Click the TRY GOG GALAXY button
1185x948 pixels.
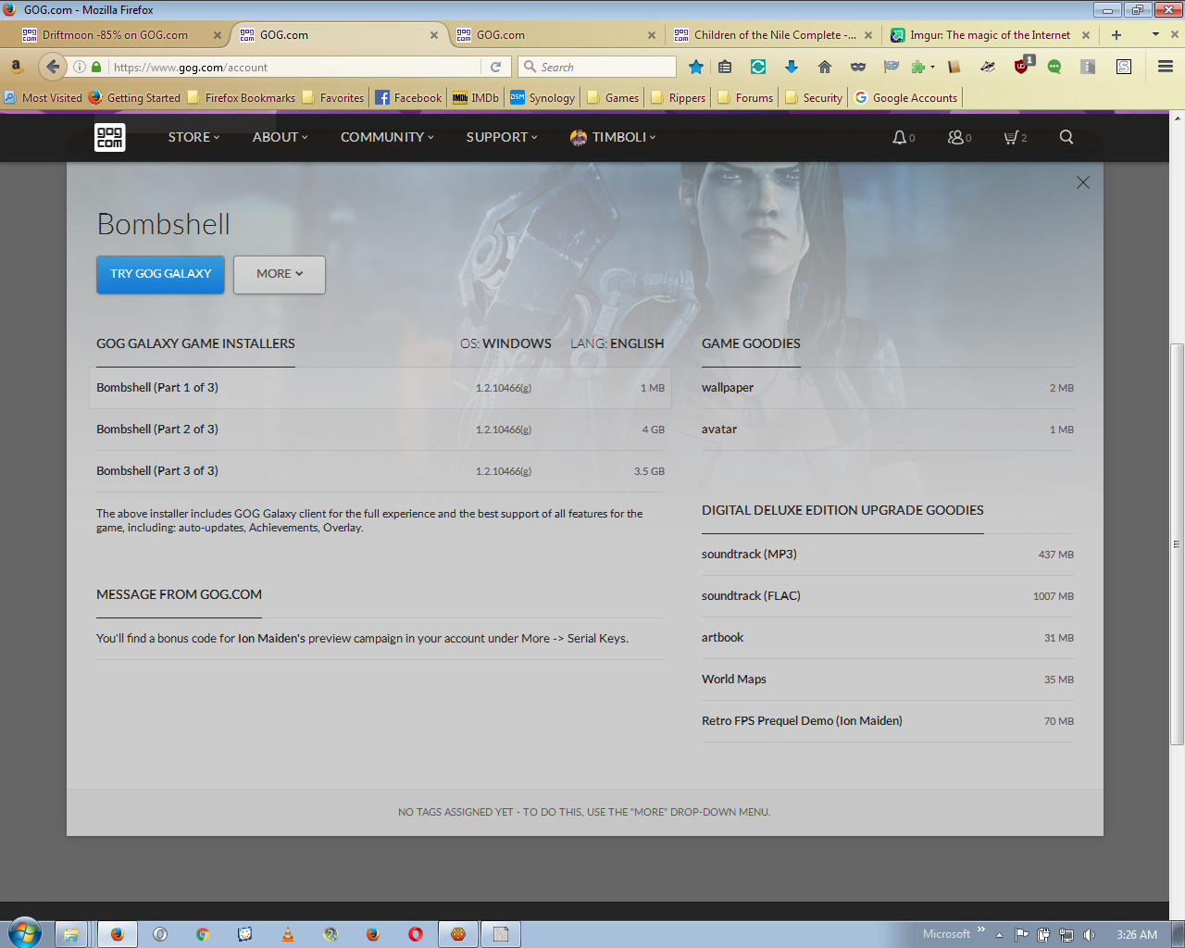click(160, 274)
